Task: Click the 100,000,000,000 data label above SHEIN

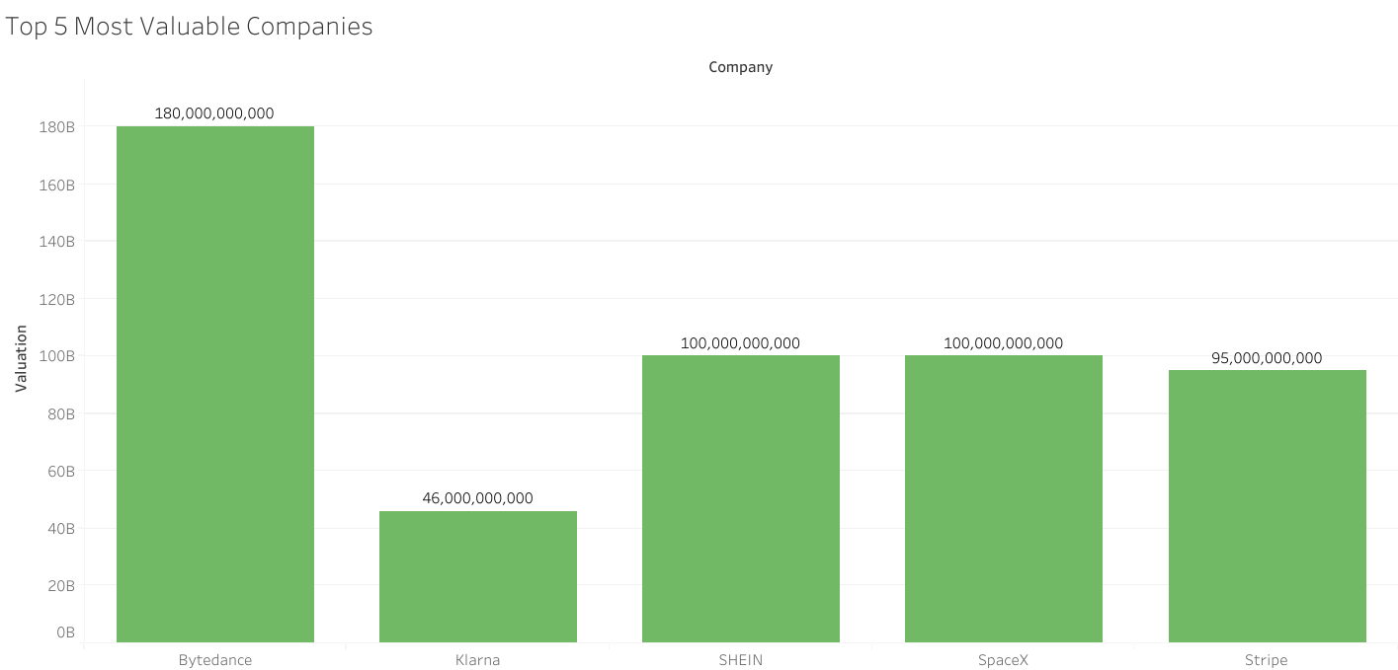Action: [740, 343]
